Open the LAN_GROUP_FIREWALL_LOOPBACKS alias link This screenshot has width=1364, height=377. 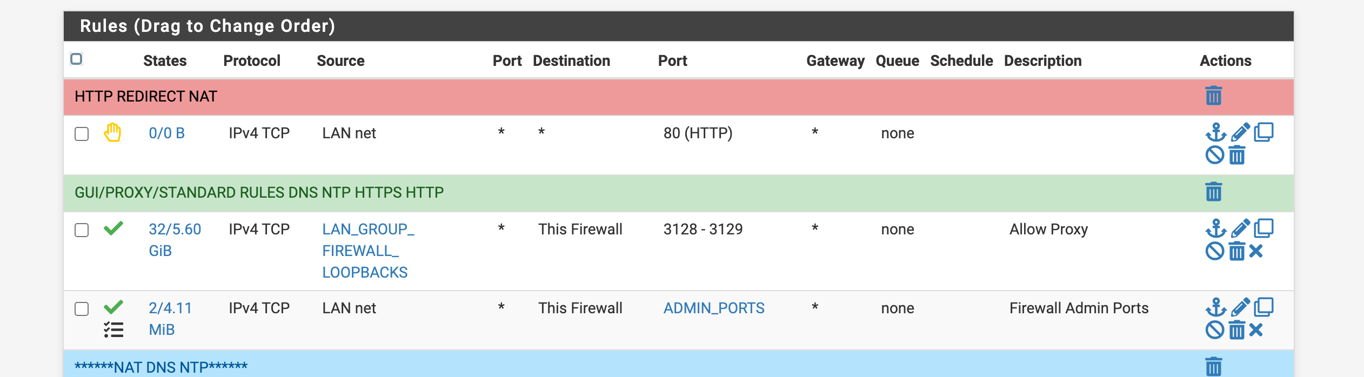coord(367,251)
